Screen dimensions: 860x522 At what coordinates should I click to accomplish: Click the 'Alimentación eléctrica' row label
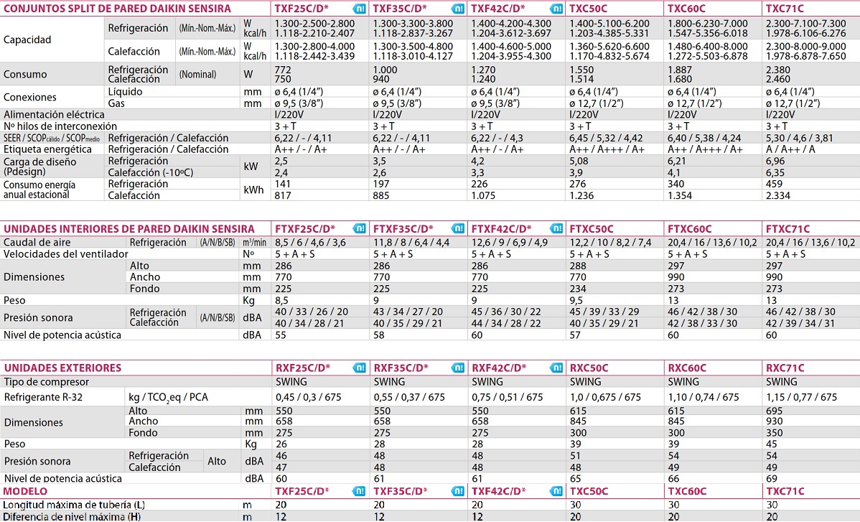point(54,115)
